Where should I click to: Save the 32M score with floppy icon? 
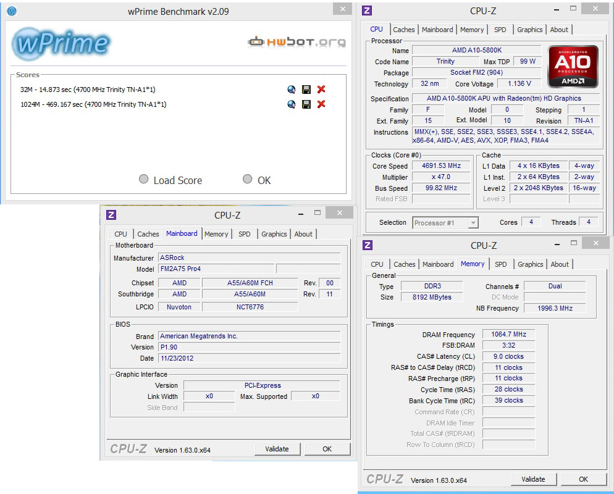pyautogui.click(x=306, y=90)
